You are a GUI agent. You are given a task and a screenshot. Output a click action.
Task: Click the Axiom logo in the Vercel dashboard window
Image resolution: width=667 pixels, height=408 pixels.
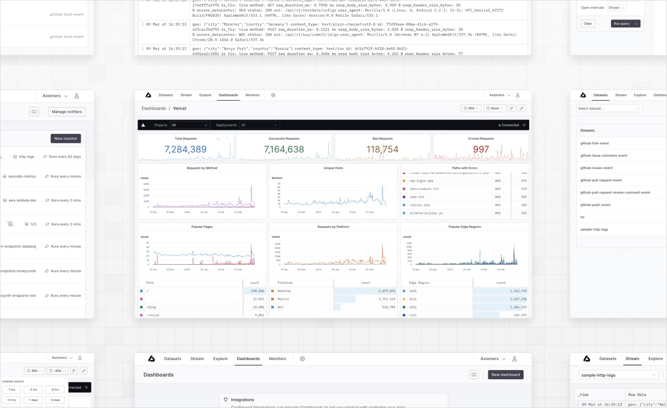click(x=148, y=95)
